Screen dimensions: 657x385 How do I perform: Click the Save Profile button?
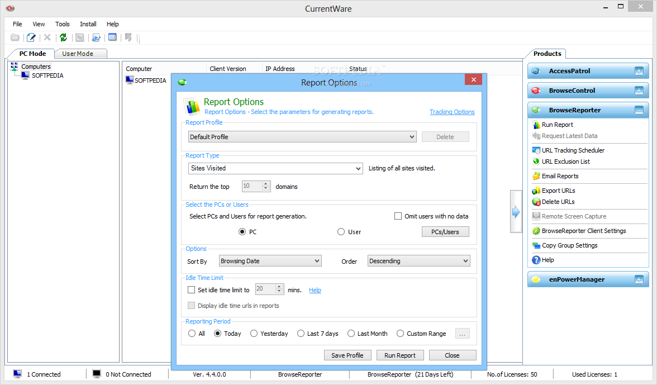click(x=347, y=355)
